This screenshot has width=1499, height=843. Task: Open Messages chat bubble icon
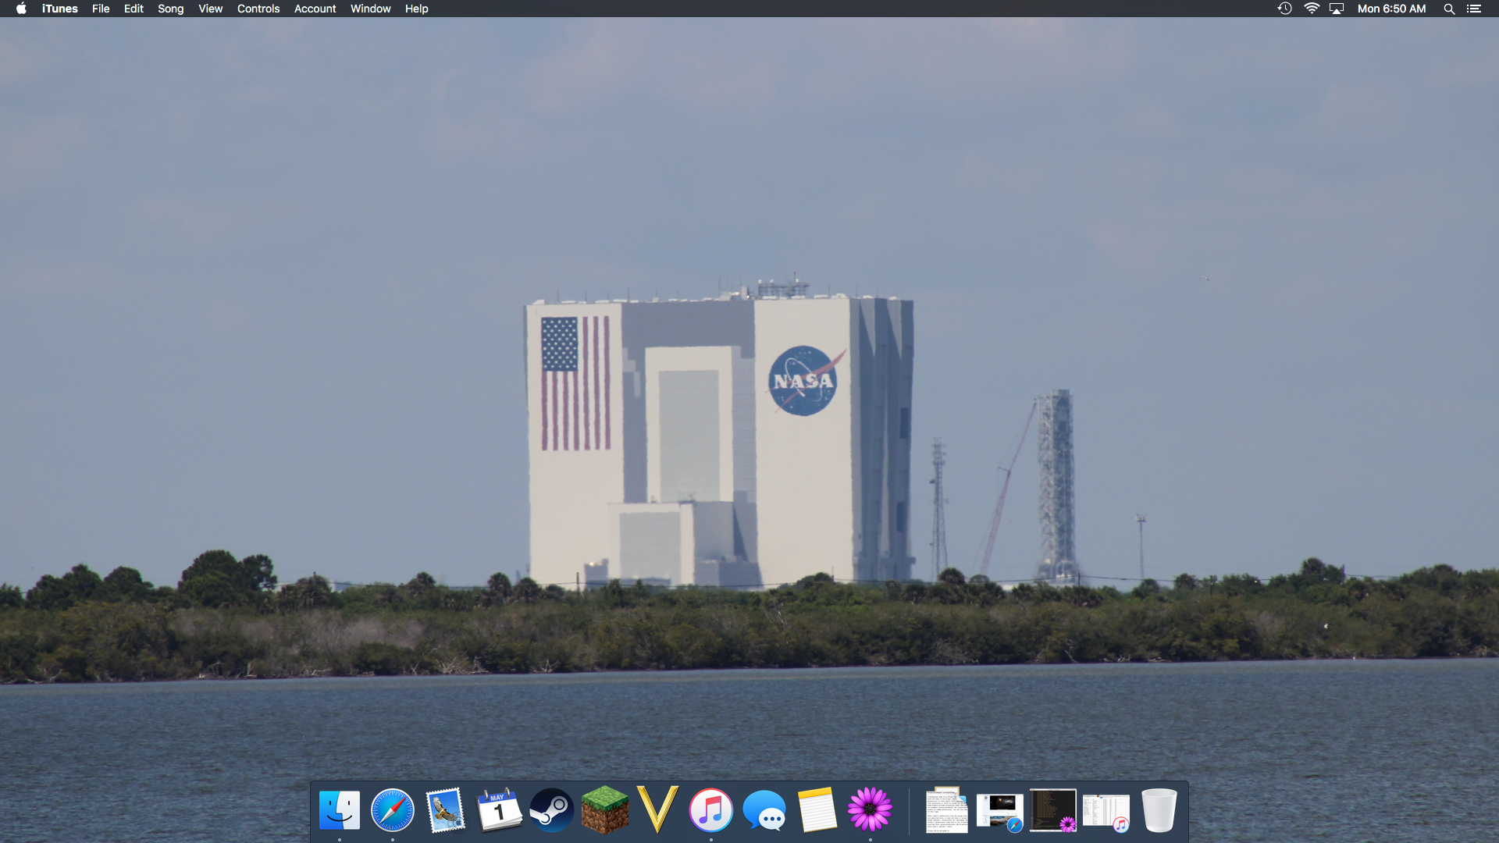764,810
